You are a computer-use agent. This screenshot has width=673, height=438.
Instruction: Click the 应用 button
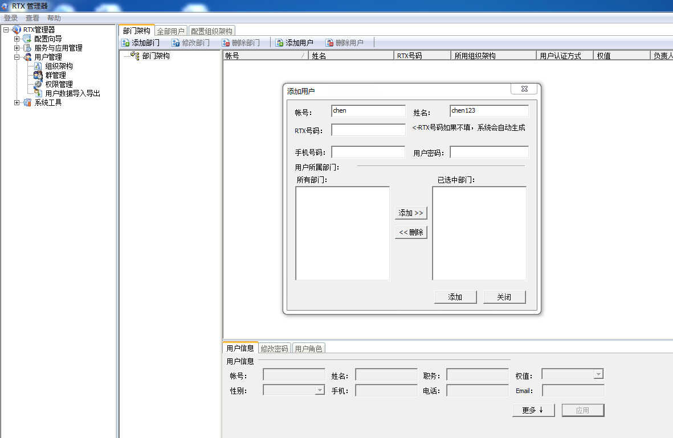(583, 410)
